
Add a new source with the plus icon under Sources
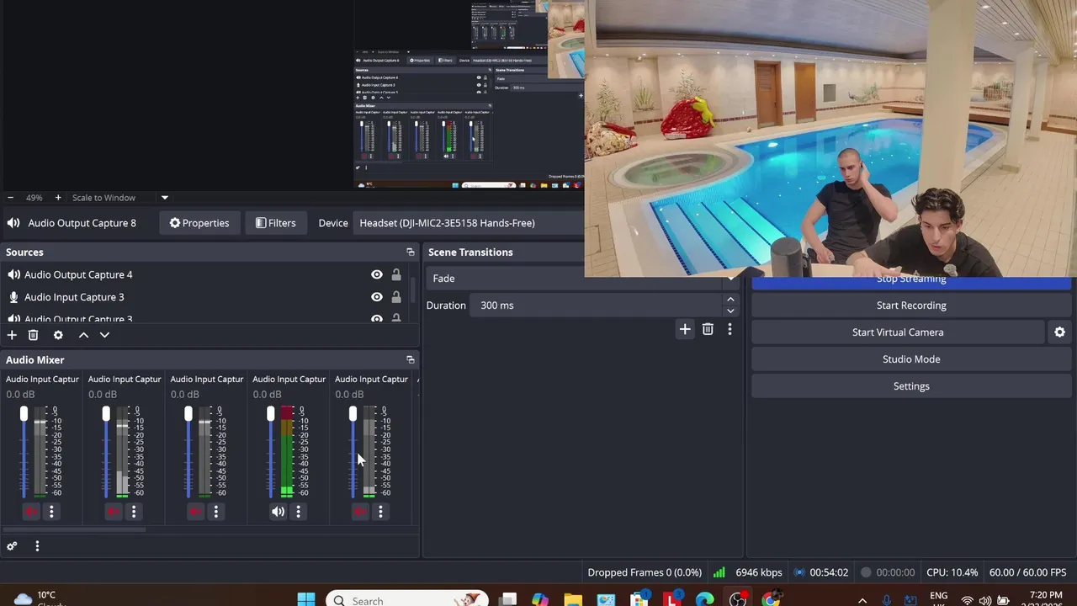[12, 335]
